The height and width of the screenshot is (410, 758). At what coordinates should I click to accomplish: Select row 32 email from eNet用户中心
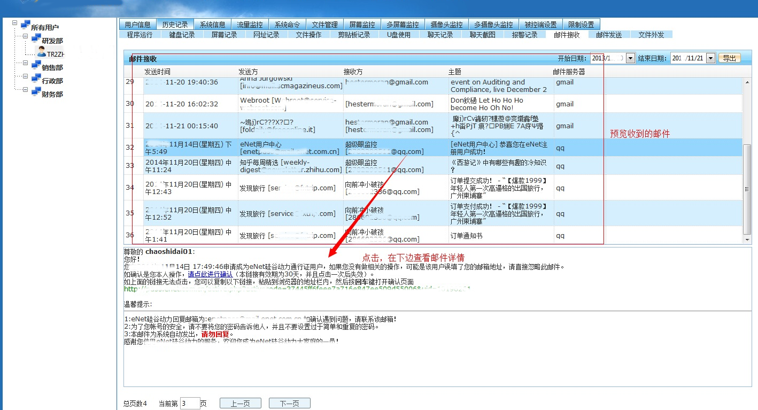pyautogui.click(x=433, y=148)
